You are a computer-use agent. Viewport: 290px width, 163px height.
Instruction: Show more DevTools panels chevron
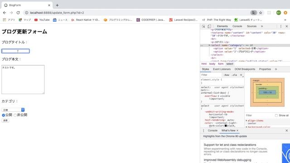[262, 26]
